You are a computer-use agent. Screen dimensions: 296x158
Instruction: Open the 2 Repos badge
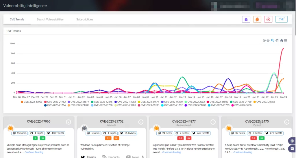[182, 133]
